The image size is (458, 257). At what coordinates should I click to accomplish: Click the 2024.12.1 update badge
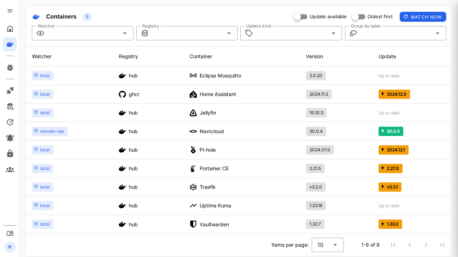point(394,150)
